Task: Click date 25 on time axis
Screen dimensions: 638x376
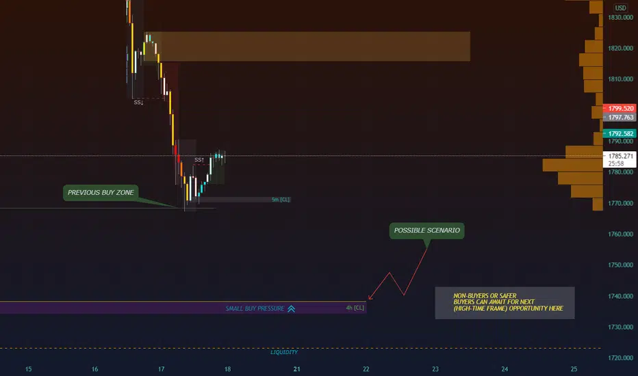Action: tap(574, 369)
